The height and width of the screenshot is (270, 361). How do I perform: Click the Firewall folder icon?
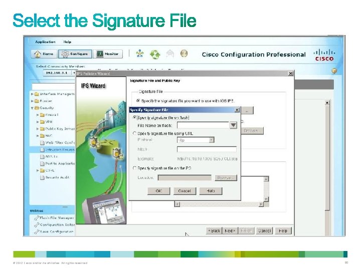pyautogui.click(x=42, y=115)
